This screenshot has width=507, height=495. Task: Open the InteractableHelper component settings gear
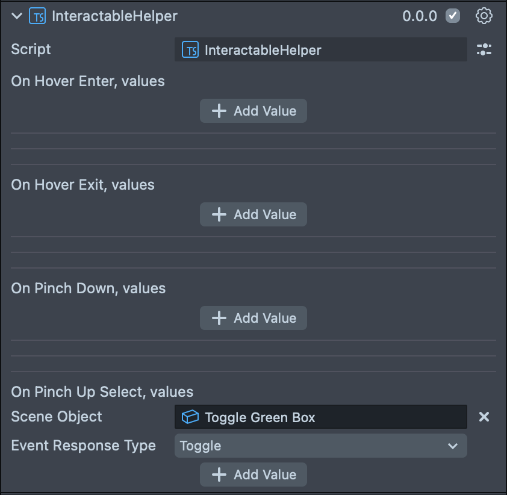click(x=484, y=16)
